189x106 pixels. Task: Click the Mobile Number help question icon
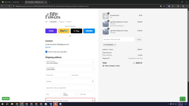pos(93,101)
